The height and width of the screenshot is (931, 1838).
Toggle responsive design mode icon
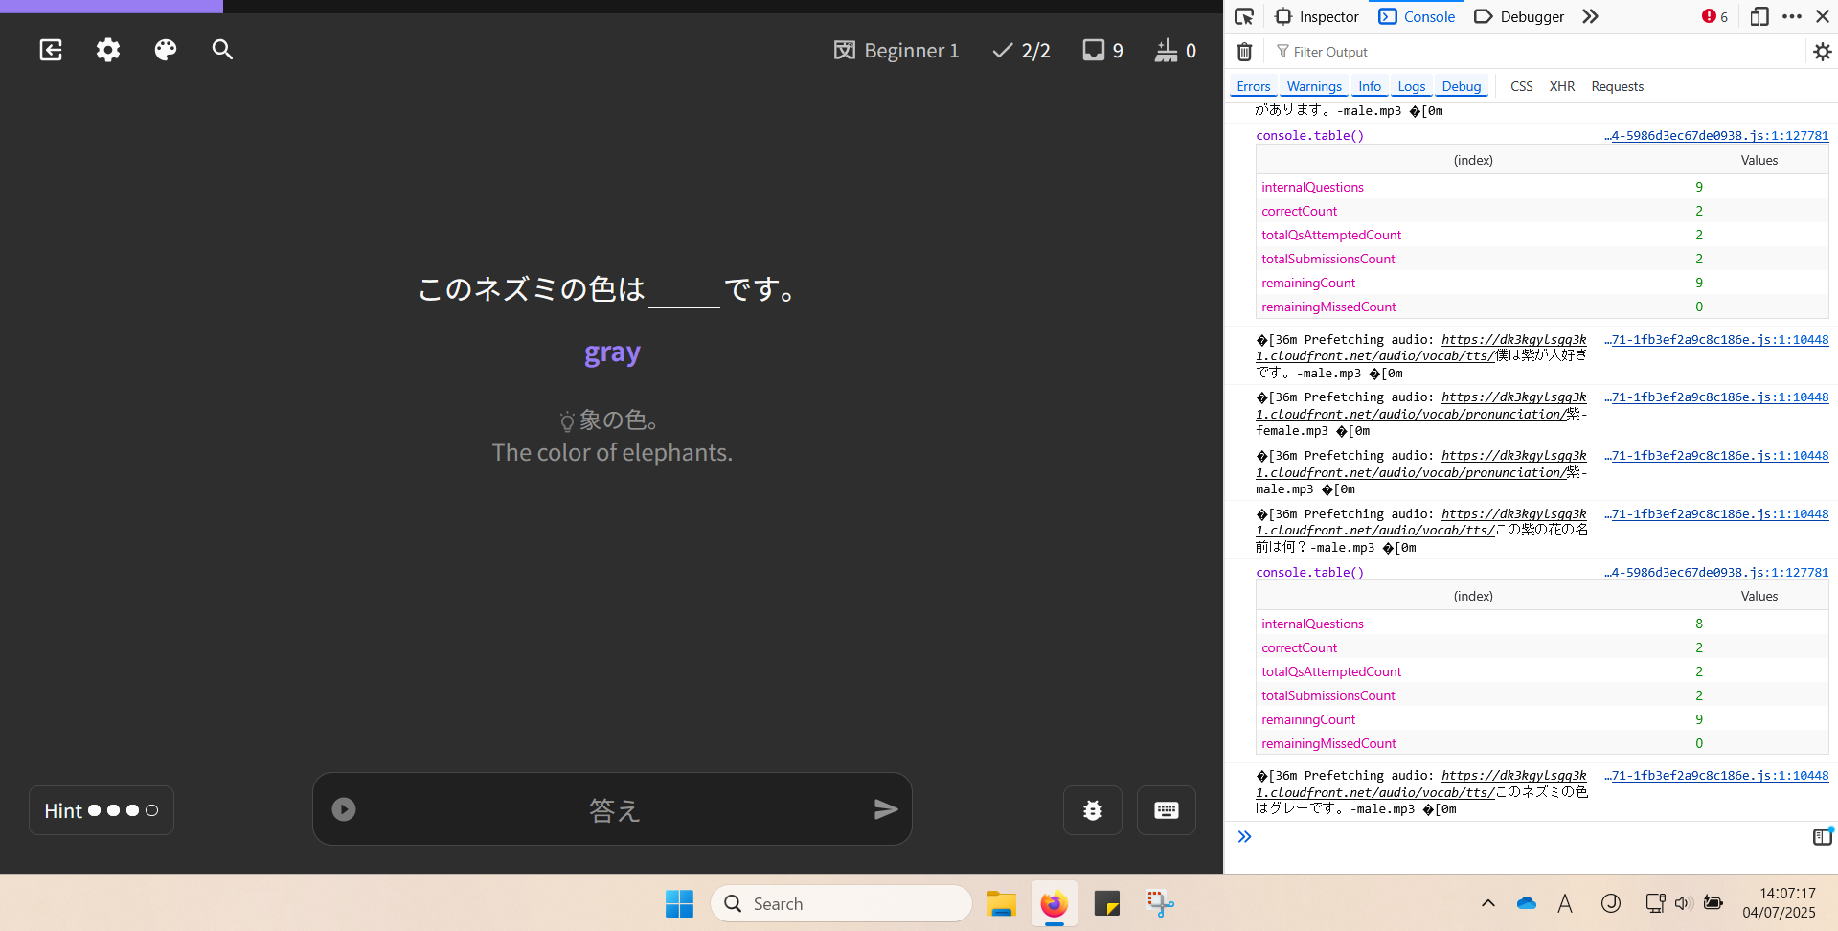click(1759, 16)
